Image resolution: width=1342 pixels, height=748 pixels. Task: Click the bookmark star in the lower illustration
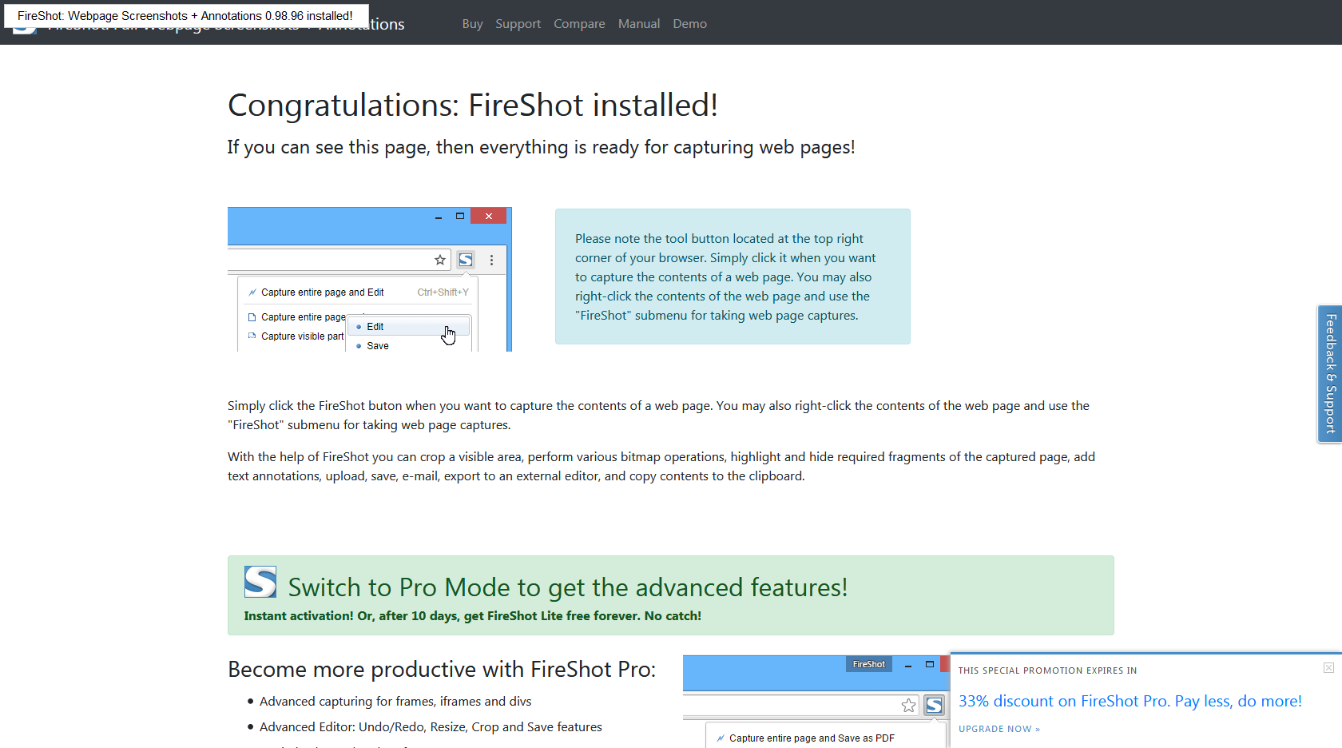tap(908, 705)
